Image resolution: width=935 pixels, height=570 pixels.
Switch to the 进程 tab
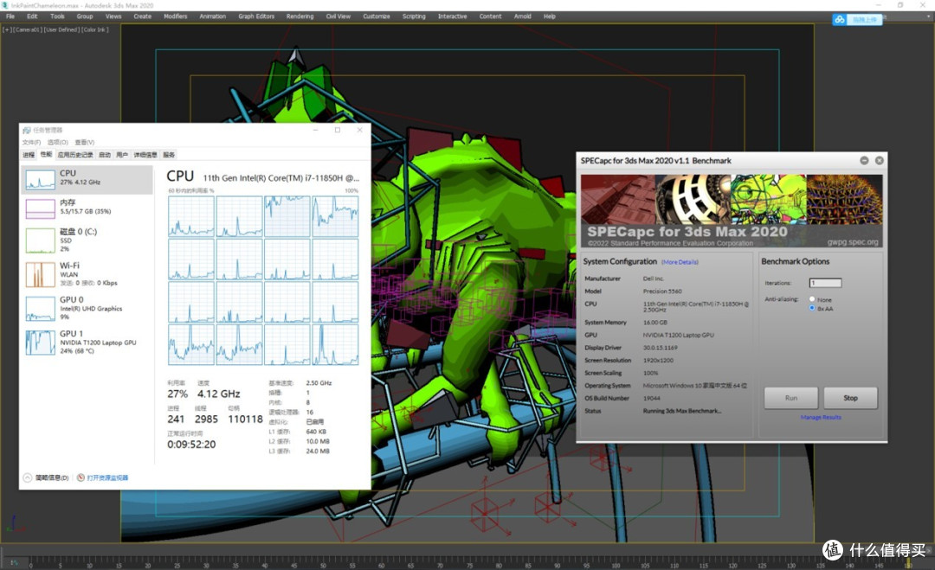coord(29,155)
